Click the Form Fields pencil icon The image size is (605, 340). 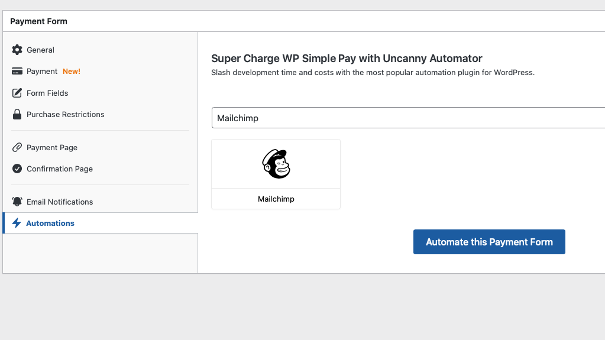(x=17, y=93)
